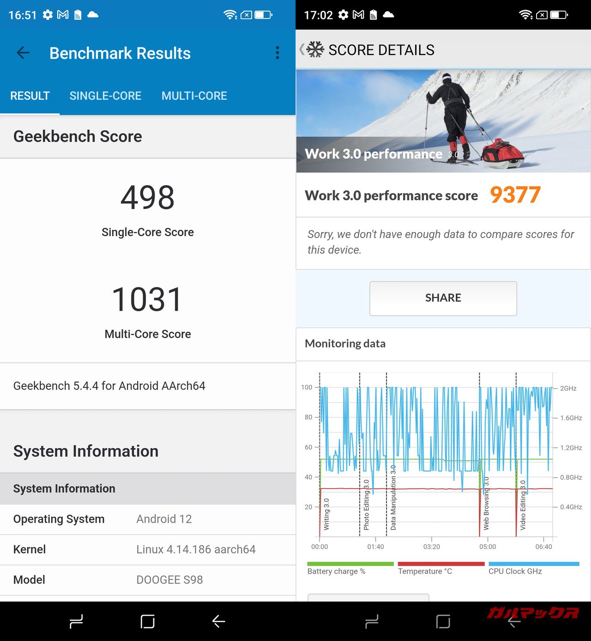
Task: Select the RESULT tab
Action: click(30, 96)
